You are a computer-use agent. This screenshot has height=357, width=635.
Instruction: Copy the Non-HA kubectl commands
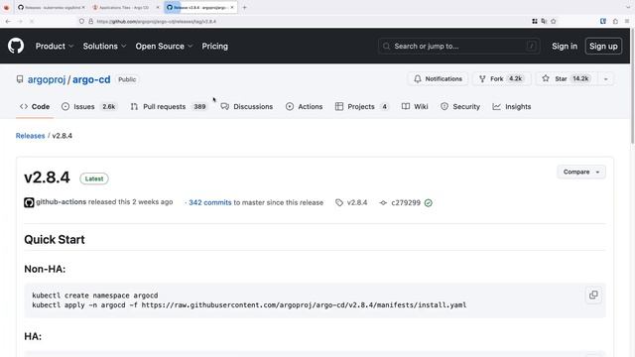[x=593, y=295]
